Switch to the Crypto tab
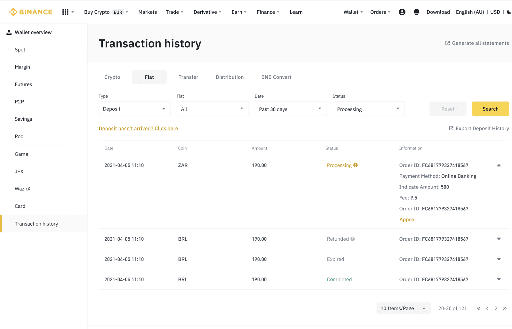 tap(112, 77)
